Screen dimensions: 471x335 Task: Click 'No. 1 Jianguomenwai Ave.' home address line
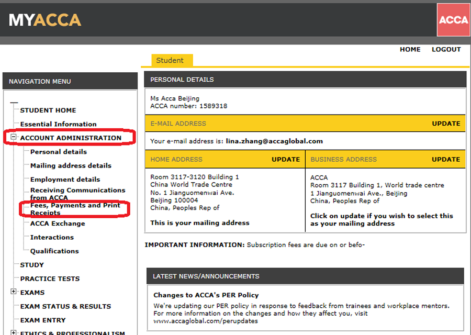(192, 193)
